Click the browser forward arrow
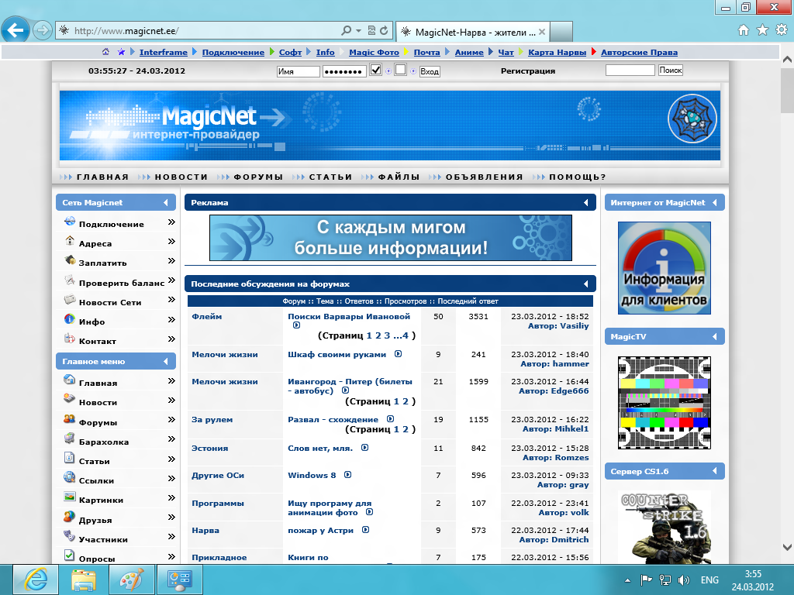The height and width of the screenshot is (595, 794). [x=42, y=30]
